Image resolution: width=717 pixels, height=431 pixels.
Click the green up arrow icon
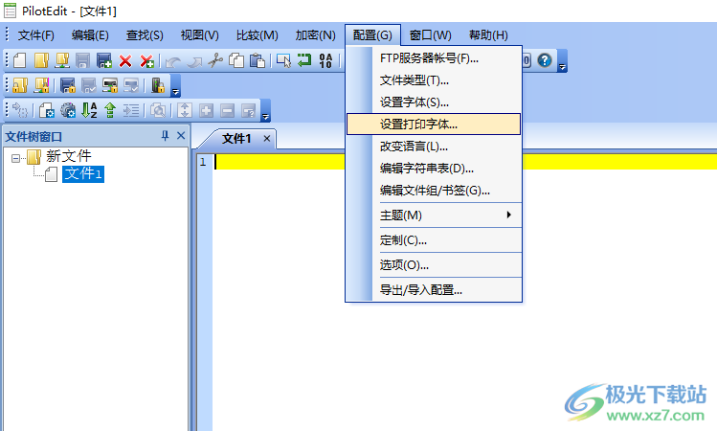pyautogui.click(x=110, y=110)
